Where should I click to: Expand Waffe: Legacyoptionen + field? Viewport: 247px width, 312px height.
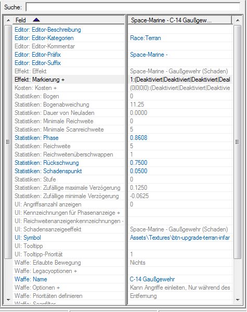(x=69, y=271)
